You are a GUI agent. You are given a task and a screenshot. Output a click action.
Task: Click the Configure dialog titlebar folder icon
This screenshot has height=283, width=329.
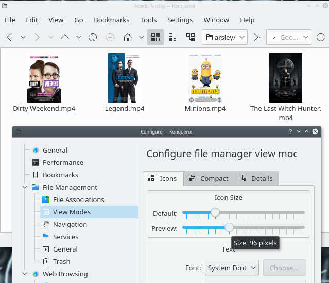click(x=19, y=131)
